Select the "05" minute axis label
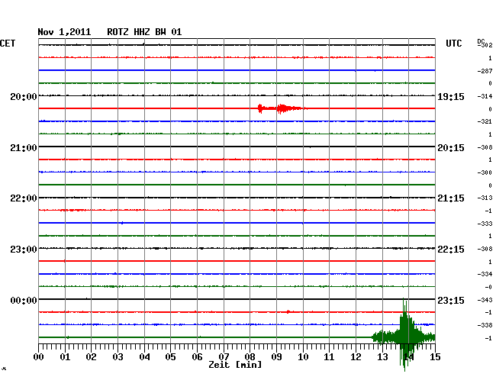The image size is (496, 377). [x=170, y=357]
